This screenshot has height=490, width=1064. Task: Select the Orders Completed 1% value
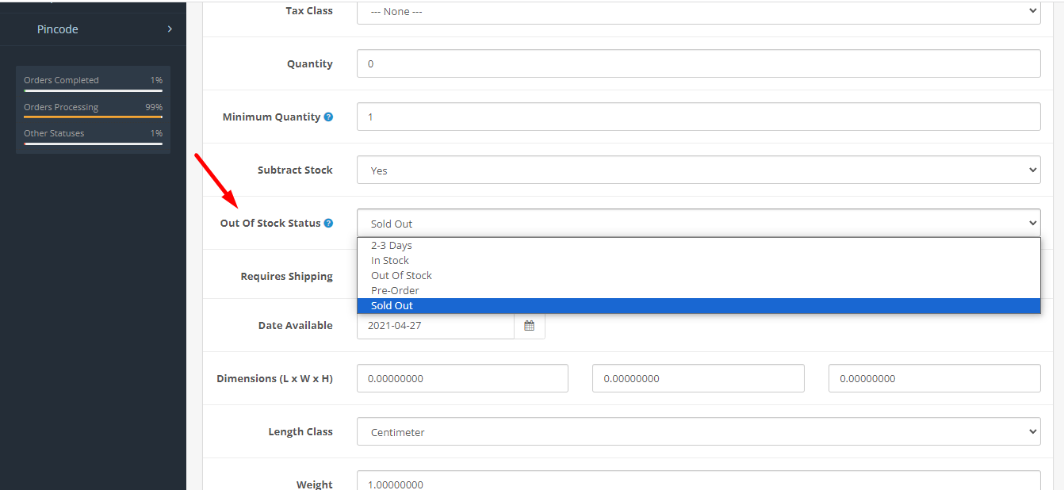pyautogui.click(x=156, y=80)
